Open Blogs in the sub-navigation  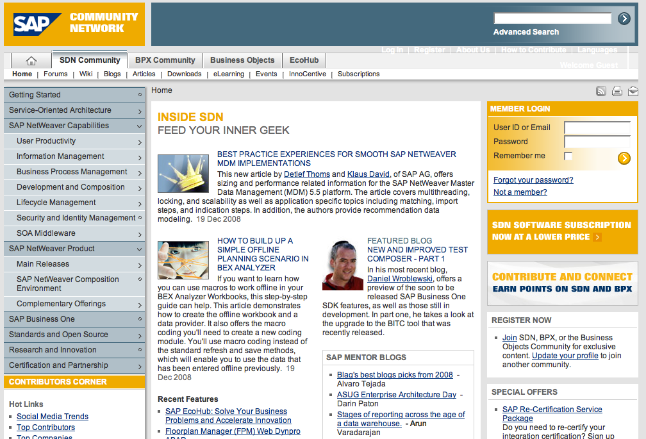(x=112, y=74)
